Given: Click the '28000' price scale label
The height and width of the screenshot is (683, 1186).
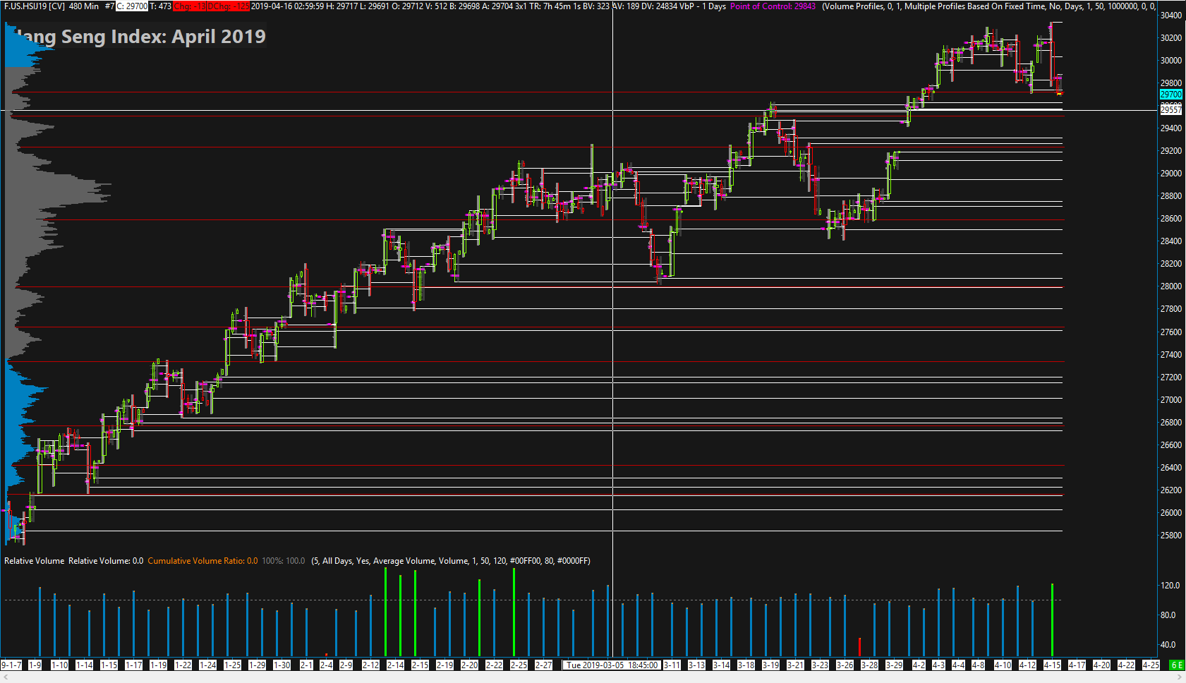Looking at the screenshot, I should pos(1171,286).
